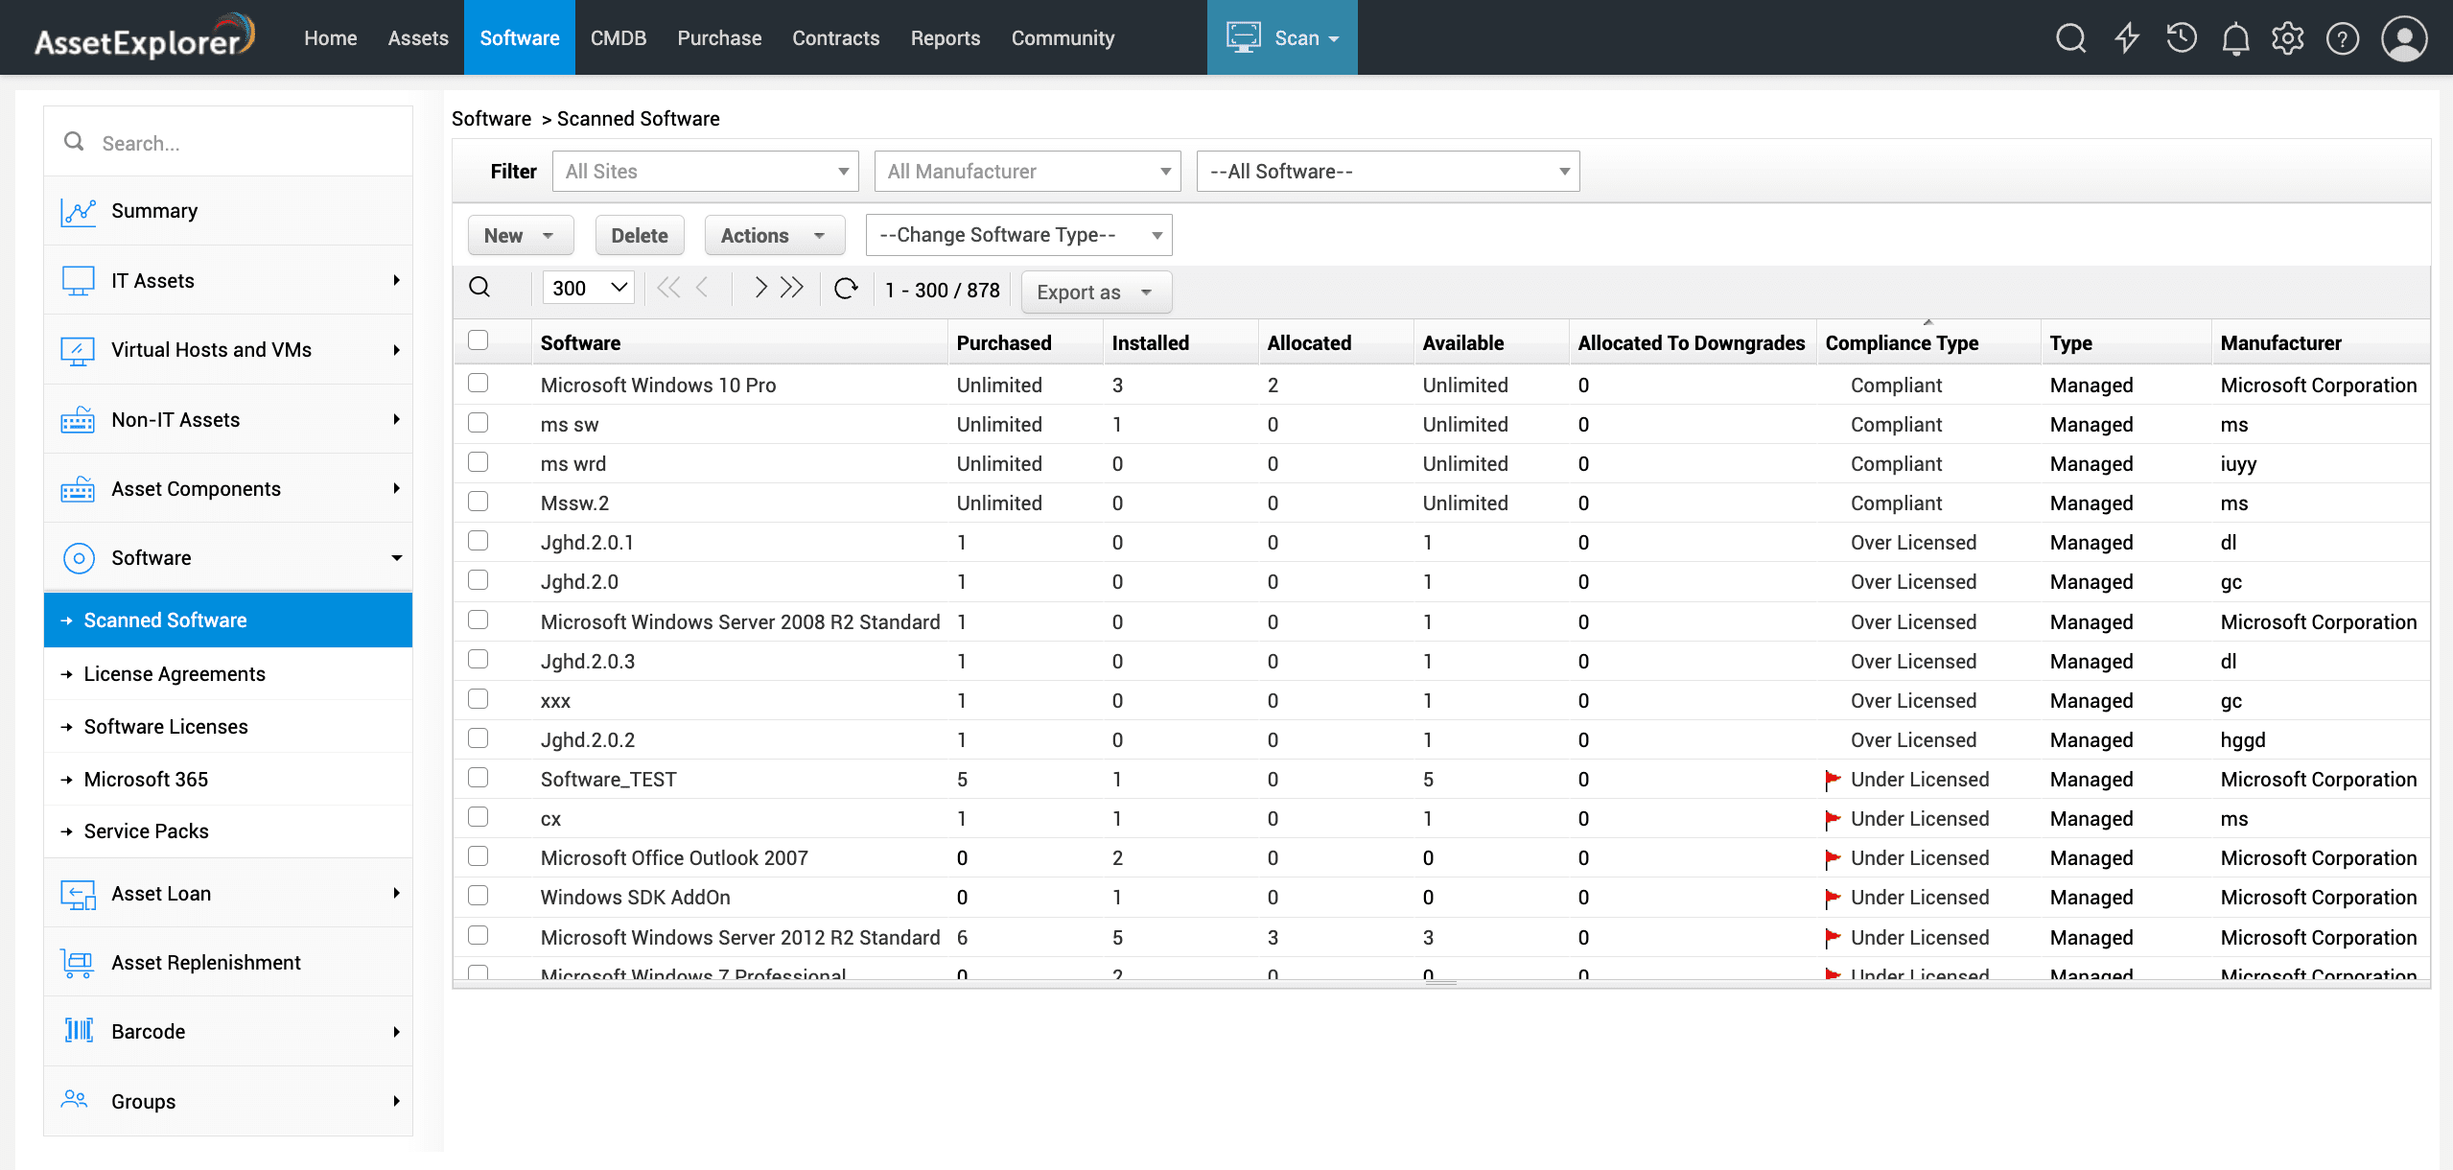Open the notifications bell icon
Image resolution: width=2453 pixels, height=1170 pixels.
(x=2235, y=38)
